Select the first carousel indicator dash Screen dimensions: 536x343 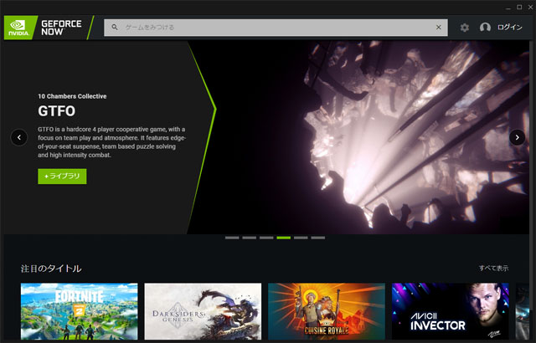click(x=232, y=238)
